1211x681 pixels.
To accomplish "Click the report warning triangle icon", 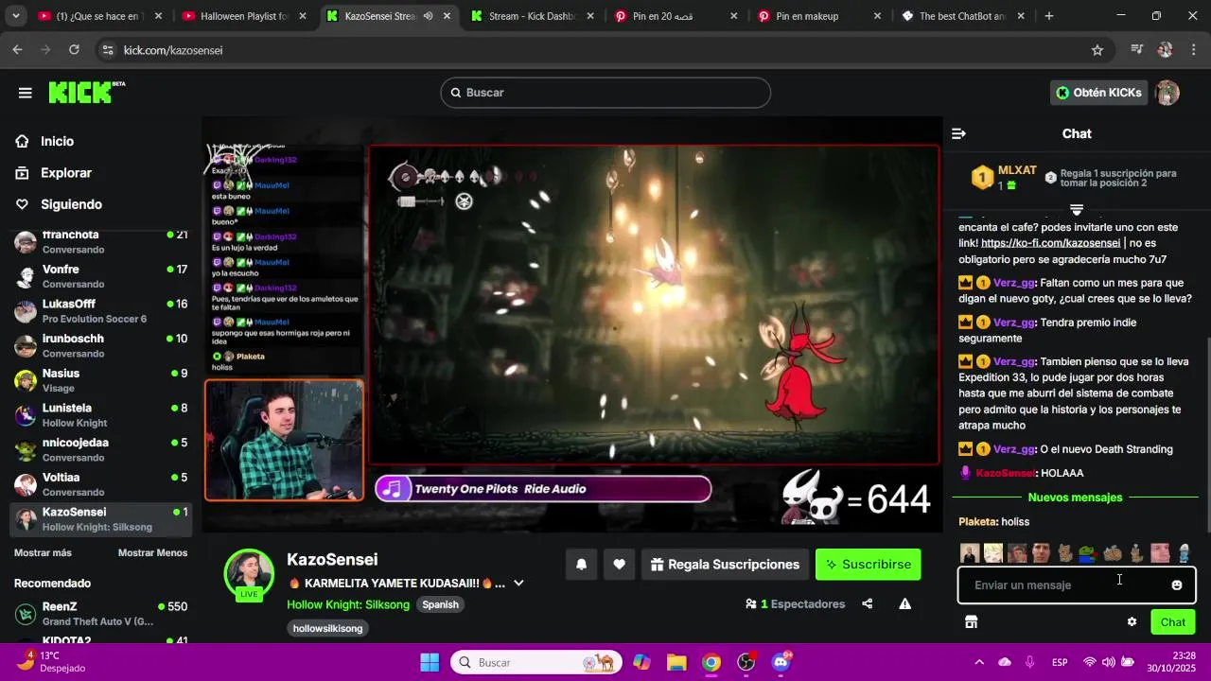I will coord(904,603).
